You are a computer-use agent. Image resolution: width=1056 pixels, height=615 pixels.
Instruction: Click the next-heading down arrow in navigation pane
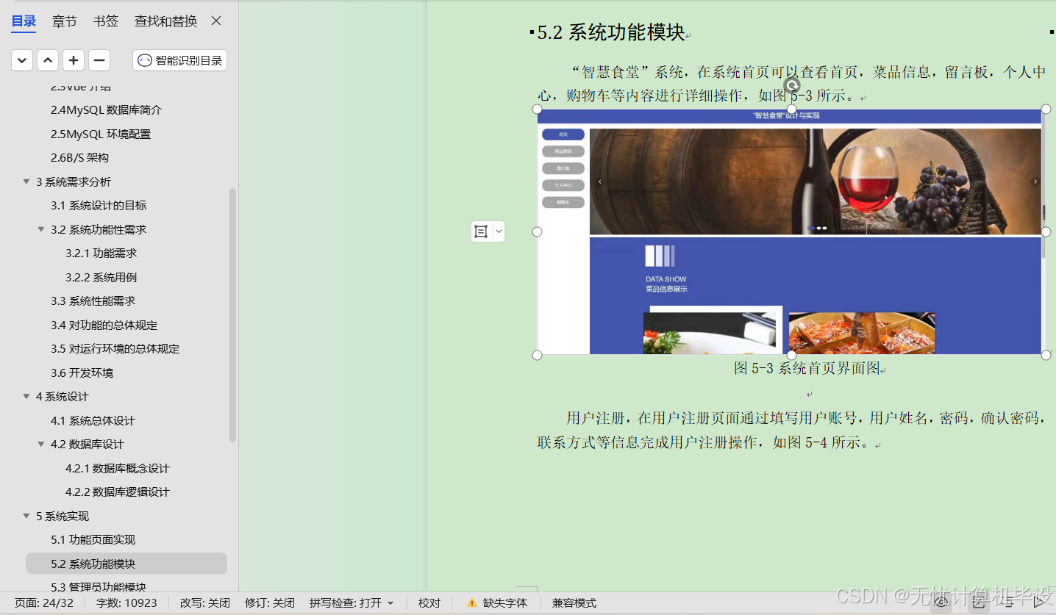[x=21, y=60]
